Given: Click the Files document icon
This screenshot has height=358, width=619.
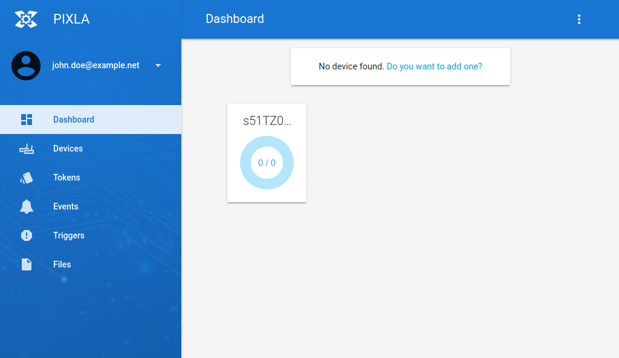Looking at the screenshot, I should (x=27, y=264).
